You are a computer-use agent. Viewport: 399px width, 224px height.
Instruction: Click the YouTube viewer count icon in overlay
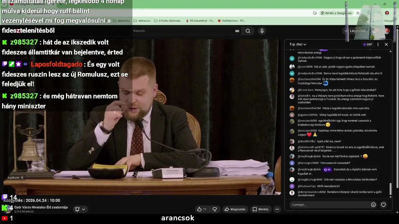point(4,218)
